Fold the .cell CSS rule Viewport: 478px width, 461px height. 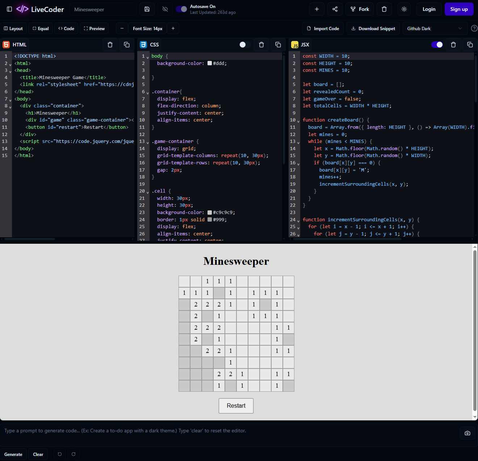(147, 192)
